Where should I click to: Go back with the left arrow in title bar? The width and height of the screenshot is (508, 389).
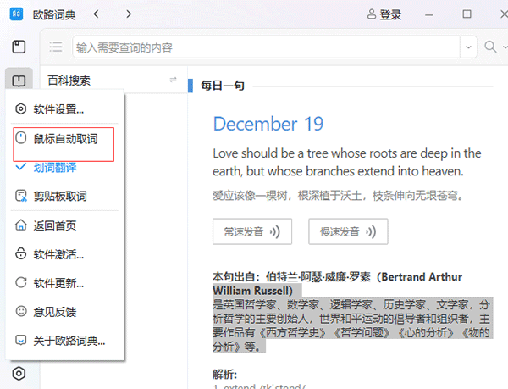(96, 14)
